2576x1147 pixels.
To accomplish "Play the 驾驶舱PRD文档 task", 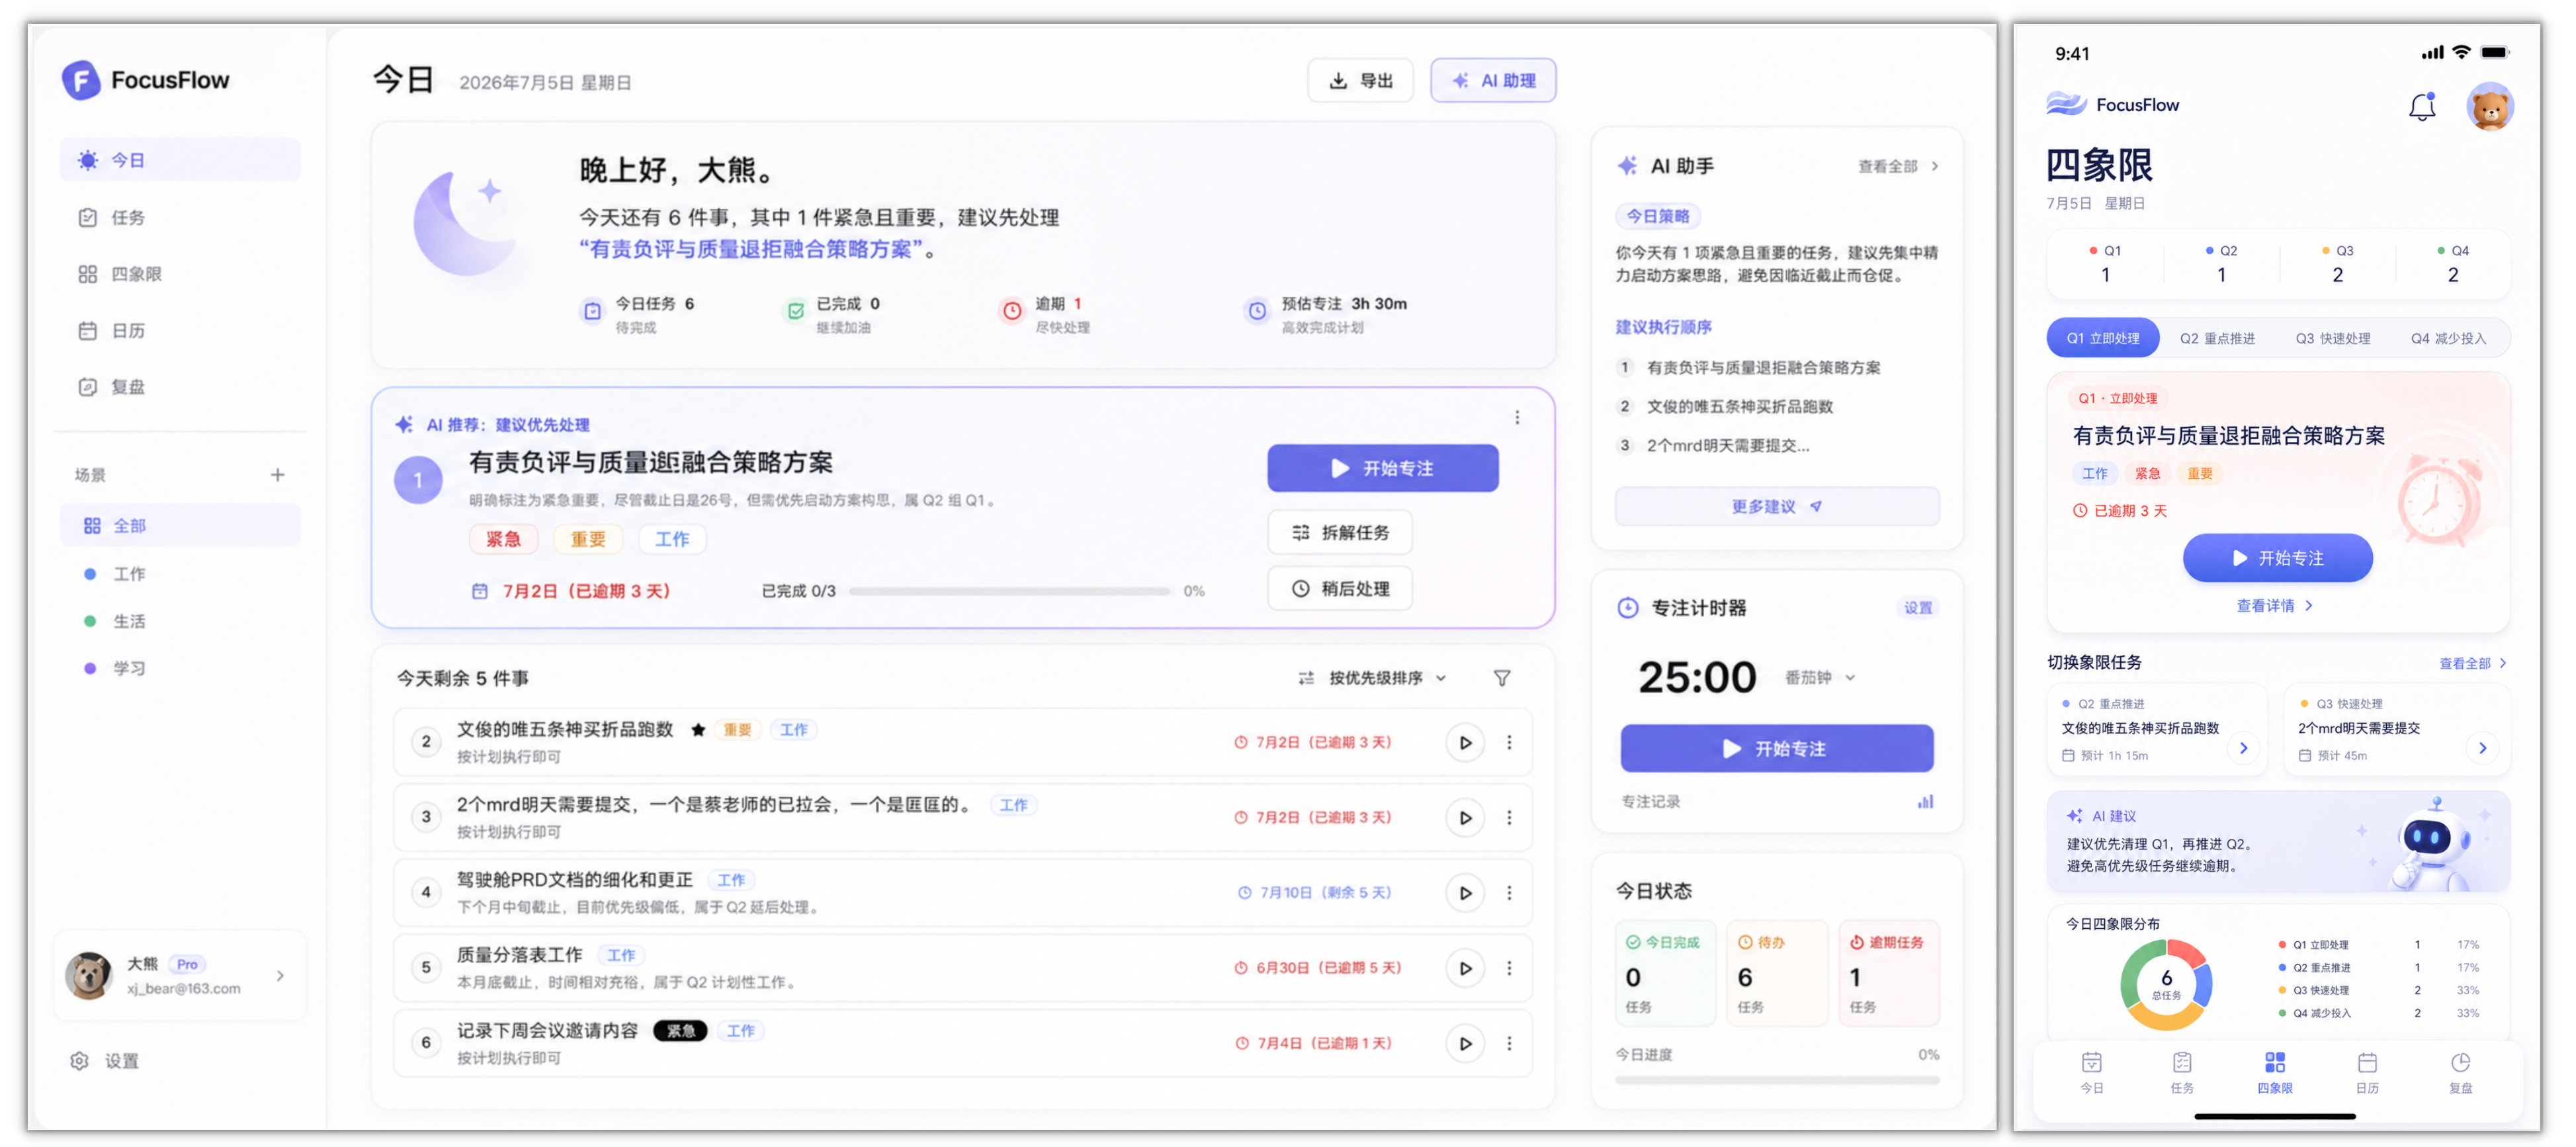I will coord(1465,892).
